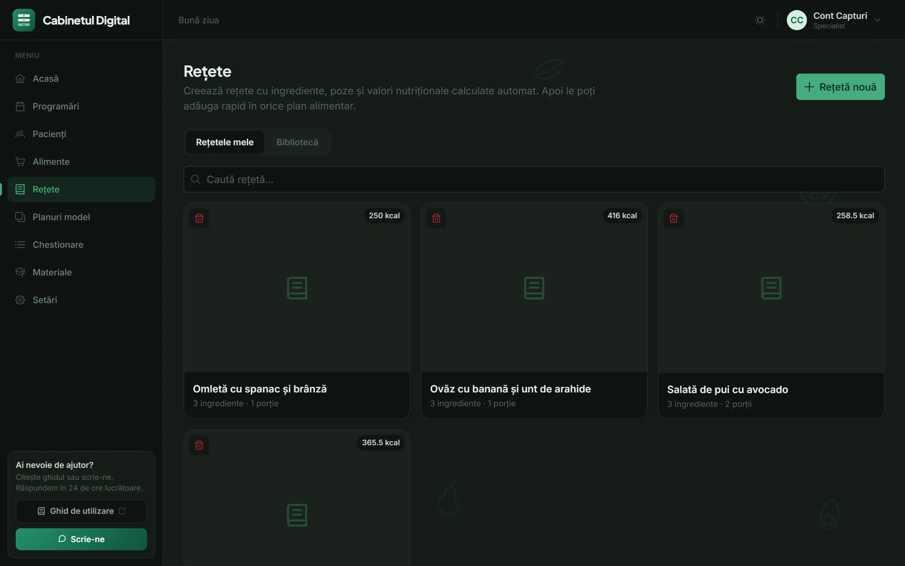Open Planuri model from the sidebar

click(x=81, y=217)
